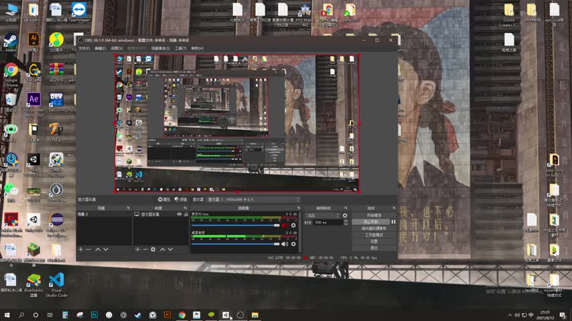Add a new source with plus icon
The width and height of the screenshot is (572, 321).
(x=137, y=249)
